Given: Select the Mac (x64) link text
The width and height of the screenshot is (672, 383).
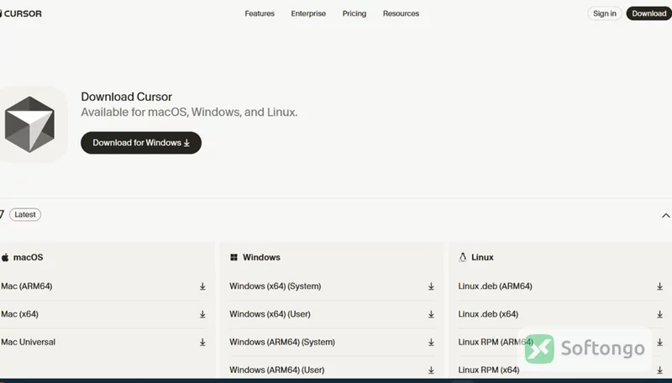Looking at the screenshot, I should pos(19,314).
